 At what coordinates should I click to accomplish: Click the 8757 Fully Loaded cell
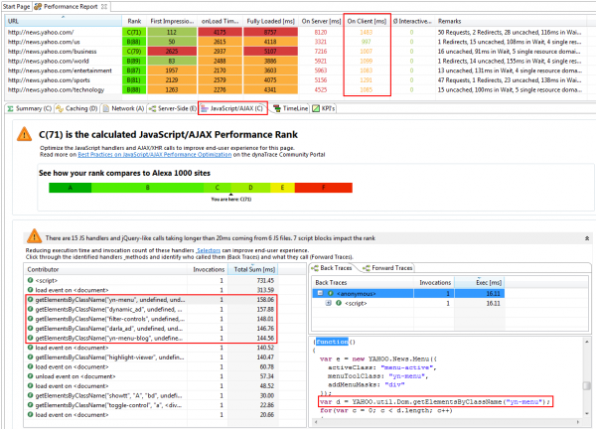tap(270, 33)
